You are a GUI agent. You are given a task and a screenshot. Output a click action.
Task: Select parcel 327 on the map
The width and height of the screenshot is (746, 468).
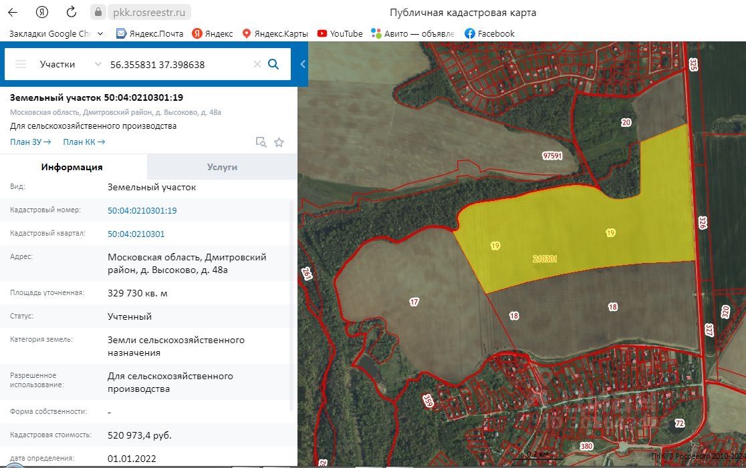pos(709,330)
